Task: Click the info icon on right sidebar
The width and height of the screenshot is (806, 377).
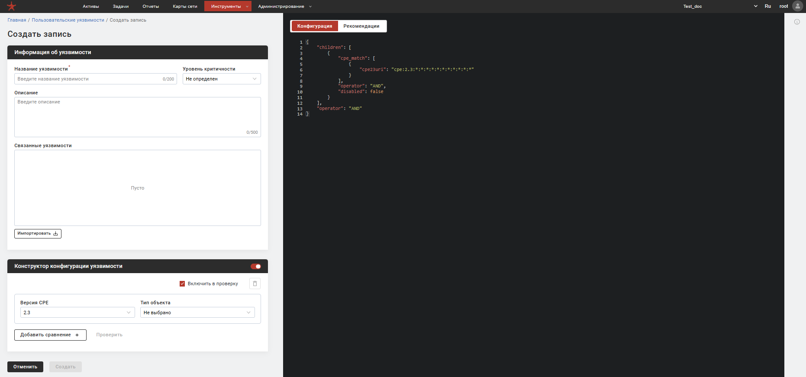Action: (797, 22)
